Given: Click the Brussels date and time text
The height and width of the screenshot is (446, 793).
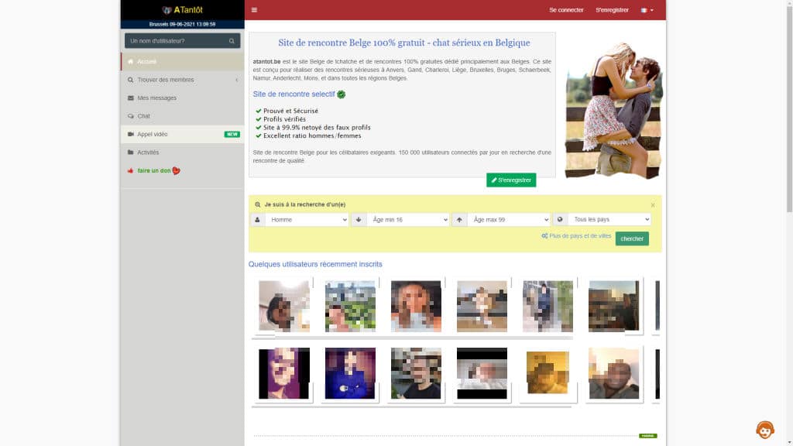Looking at the screenshot, I should [182, 24].
